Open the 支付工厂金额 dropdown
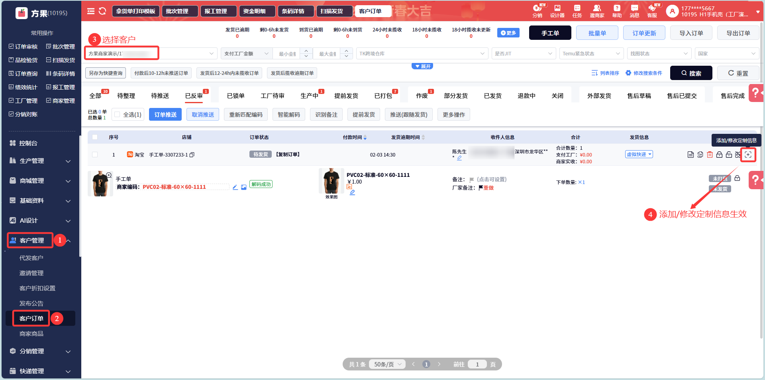Screen dimensions: 765x380 coord(247,53)
